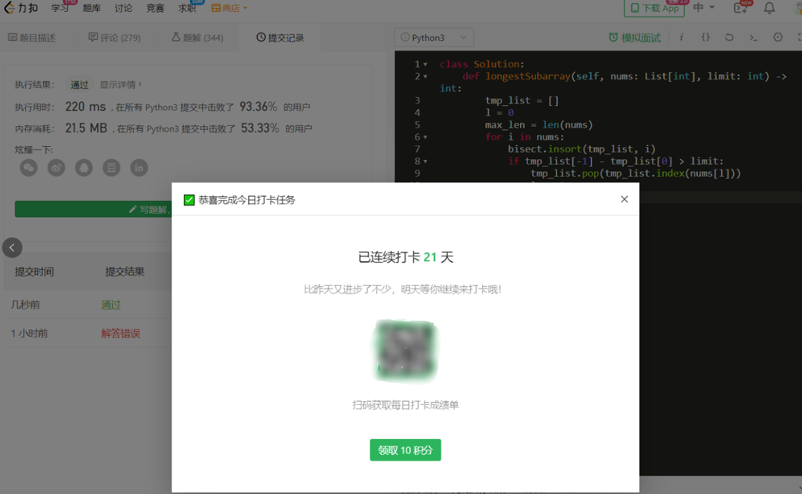Open the Python3 language dropdown
Viewport: 802px width, 494px height.
(434, 38)
